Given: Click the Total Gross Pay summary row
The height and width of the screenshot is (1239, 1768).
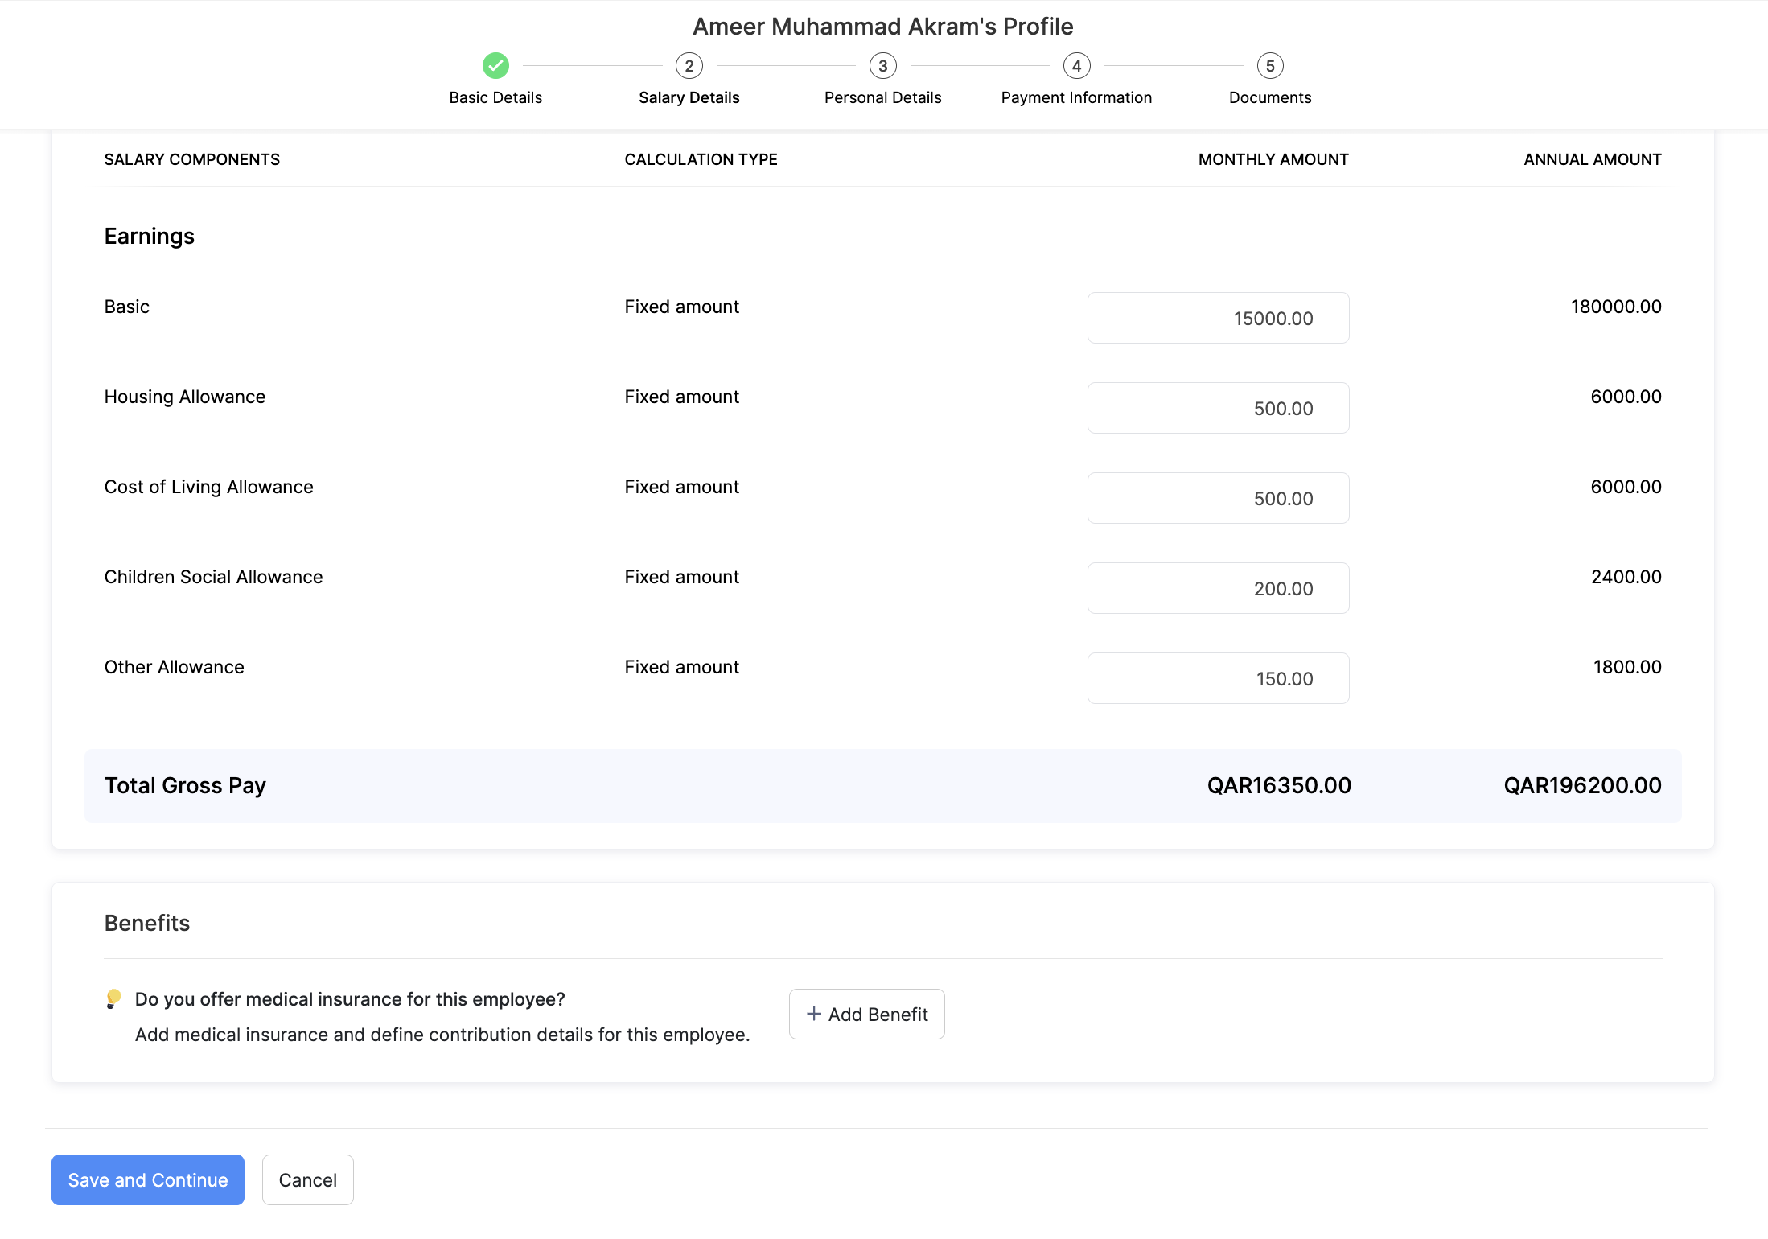Looking at the screenshot, I should tap(882, 785).
